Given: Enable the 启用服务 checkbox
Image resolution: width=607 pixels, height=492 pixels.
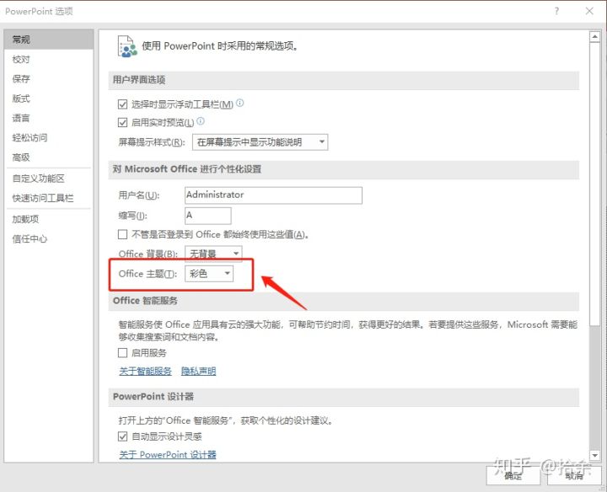Looking at the screenshot, I should (x=122, y=352).
